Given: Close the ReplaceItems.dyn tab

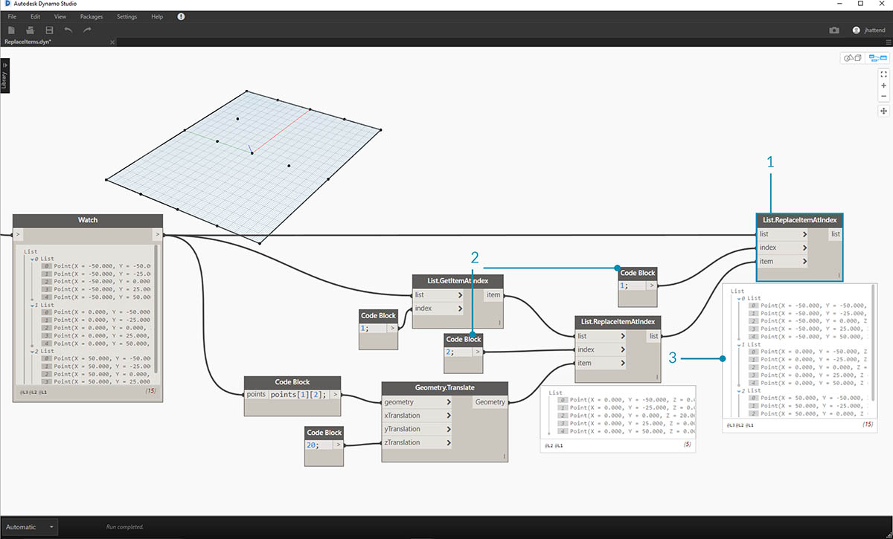Looking at the screenshot, I should (x=112, y=42).
